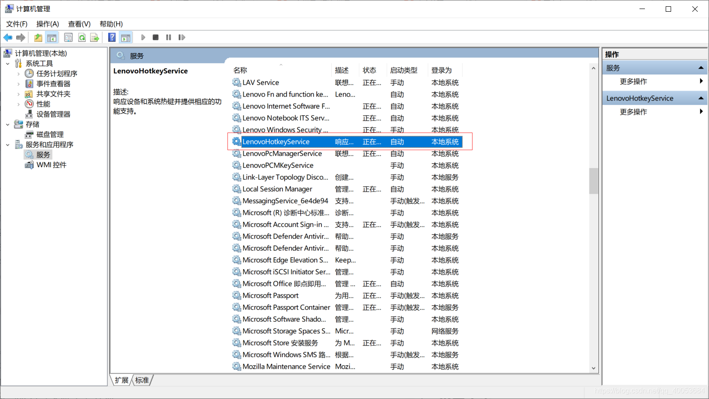Select Lenovo Fn and function keys service
The height and width of the screenshot is (399, 709).
point(347,94)
